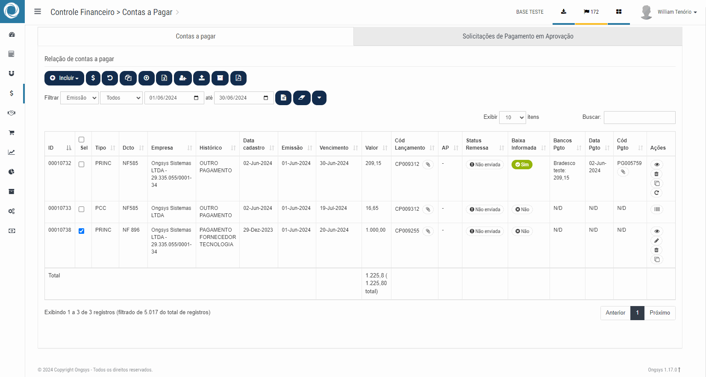Check the box for record 00010732
The width and height of the screenshot is (706, 377).
tap(82, 165)
